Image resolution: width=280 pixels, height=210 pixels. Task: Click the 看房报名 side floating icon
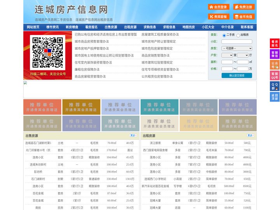click(275, 44)
